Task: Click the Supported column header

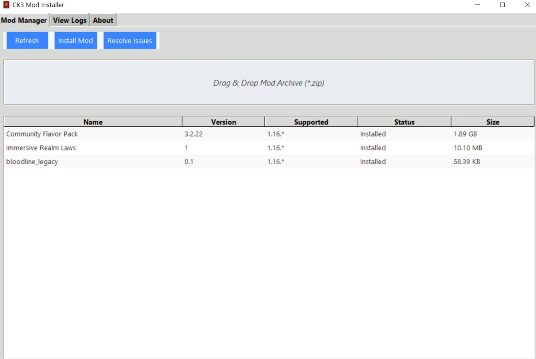Action: point(311,122)
